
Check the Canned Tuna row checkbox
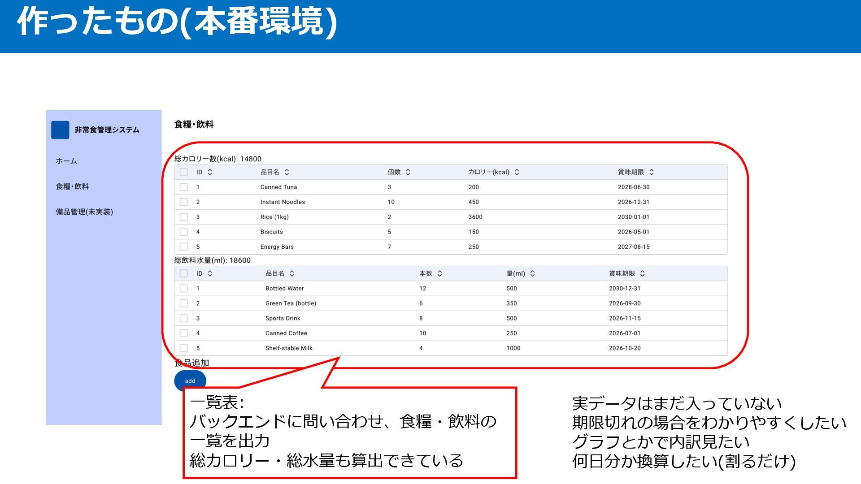[183, 187]
